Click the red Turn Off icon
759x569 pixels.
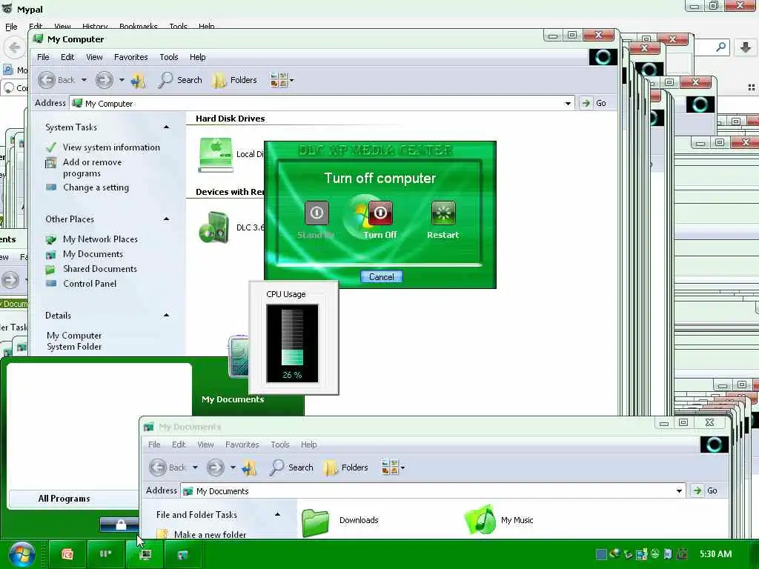coord(380,213)
